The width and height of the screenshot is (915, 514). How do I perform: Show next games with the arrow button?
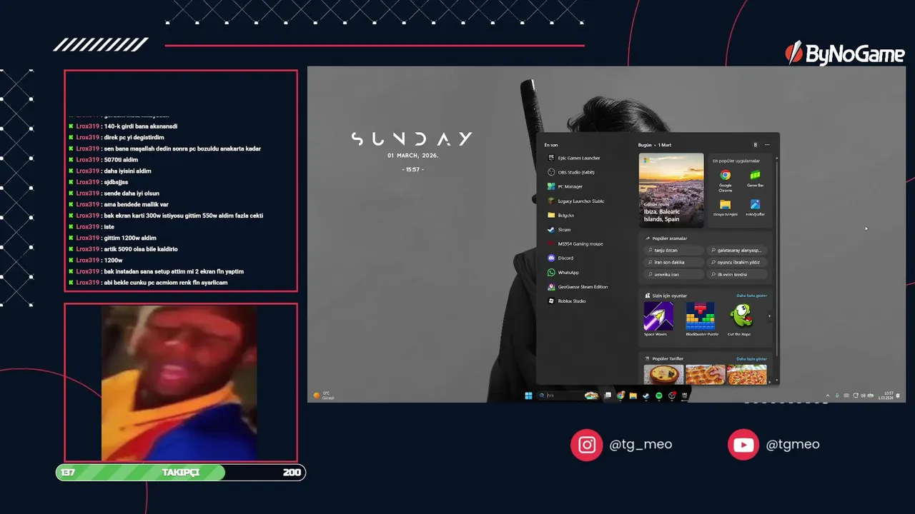click(769, 316)
